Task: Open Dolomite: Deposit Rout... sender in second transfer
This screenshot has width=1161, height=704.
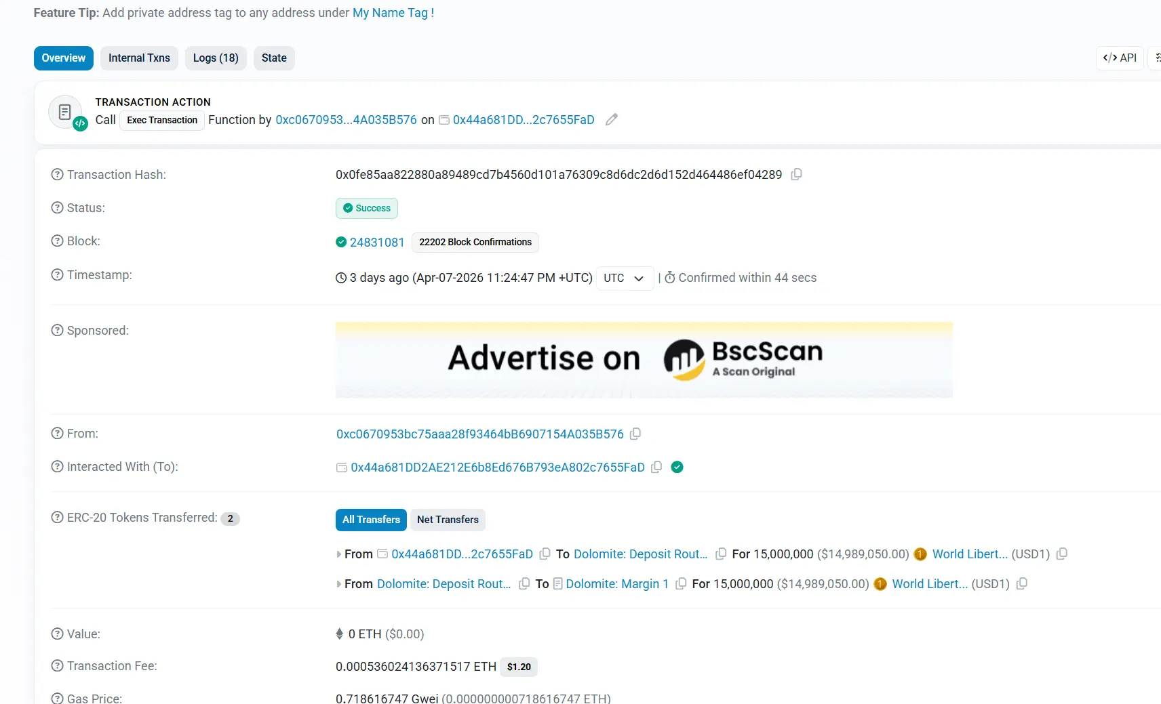Action: [x=444, y=584]
